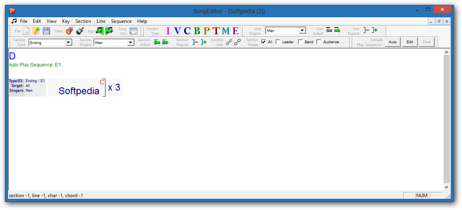Open the File menu
The image size is (462, 210).
coord(24,21)
